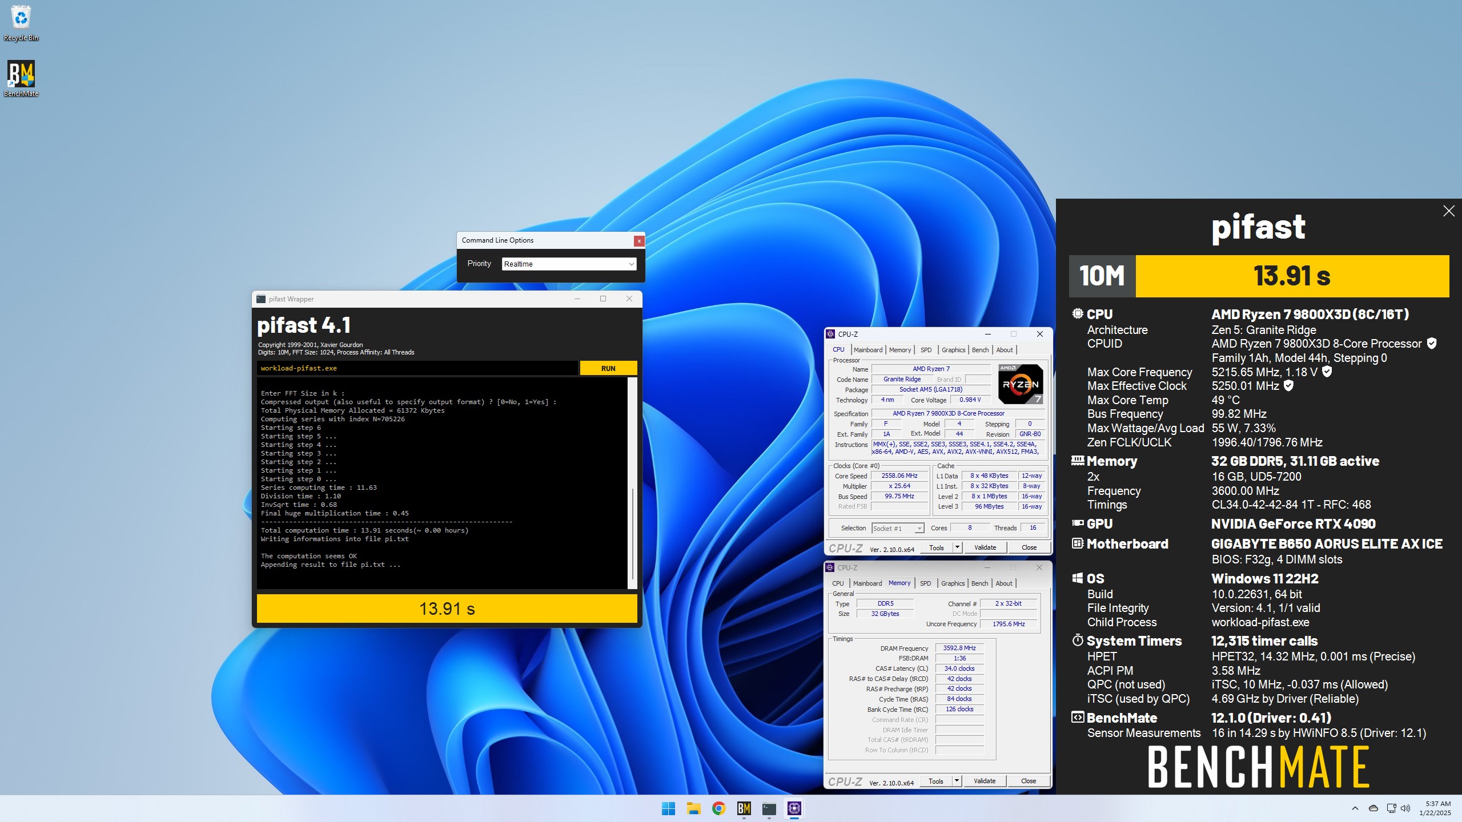Screen dimensions: 1462x822
Task: Click the BenchMate section icon in panel
Action: 1078,718
